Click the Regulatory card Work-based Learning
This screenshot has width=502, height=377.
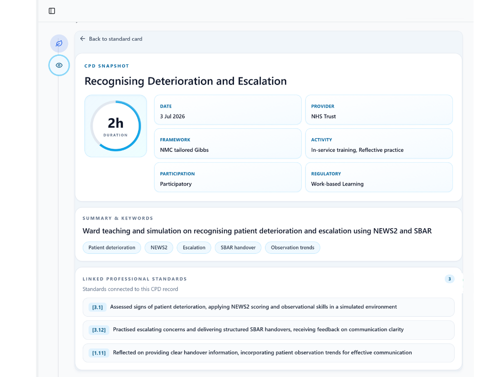pyautogui.click(x=379, y=177)
